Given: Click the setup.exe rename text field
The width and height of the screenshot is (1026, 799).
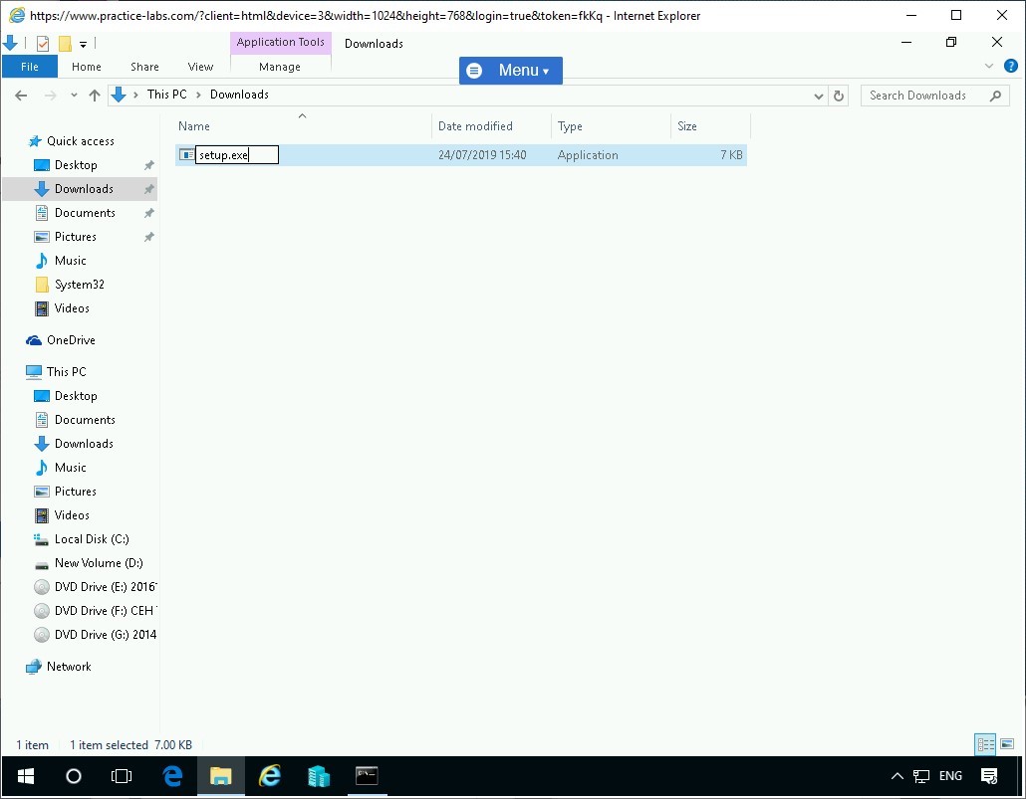Looking at the screenshot, I should (x=237, y=155).
